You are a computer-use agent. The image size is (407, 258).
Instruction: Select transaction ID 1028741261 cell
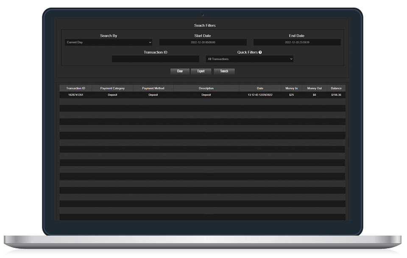75,95
